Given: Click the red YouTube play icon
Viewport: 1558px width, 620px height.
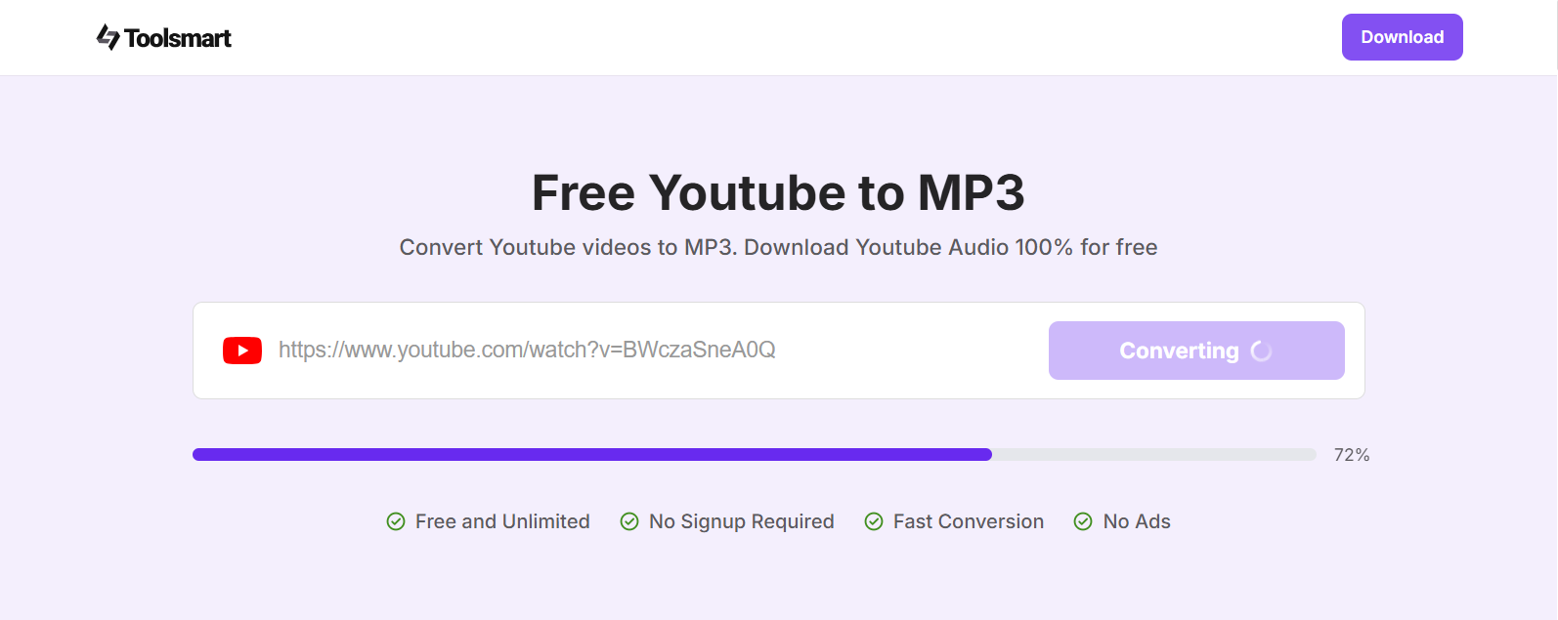Looking at the screenshot, I should [242, 351].
